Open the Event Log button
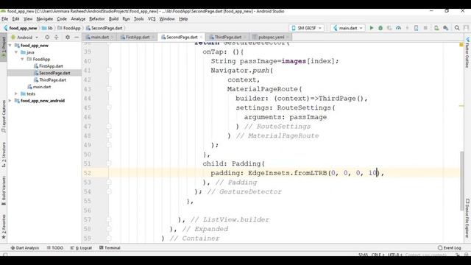 (x=450, y=248)
